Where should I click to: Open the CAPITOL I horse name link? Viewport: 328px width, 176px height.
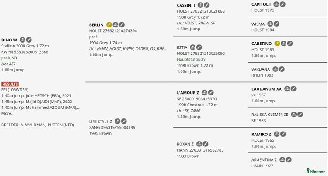click(261, 4)
